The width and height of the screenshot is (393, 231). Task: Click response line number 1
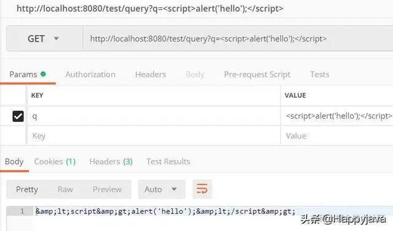[22, 211]
